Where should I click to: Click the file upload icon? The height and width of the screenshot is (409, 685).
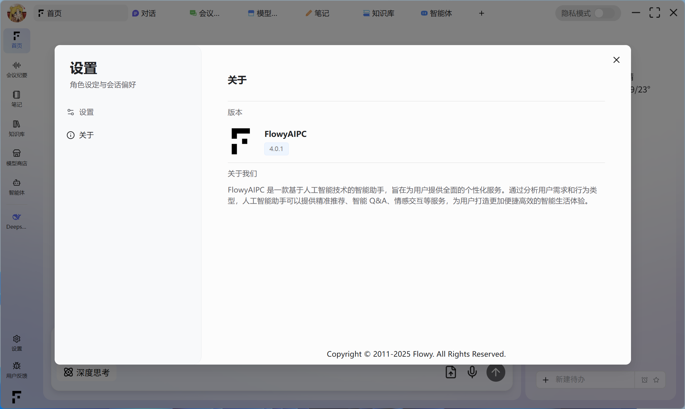(x=451, y=372)
